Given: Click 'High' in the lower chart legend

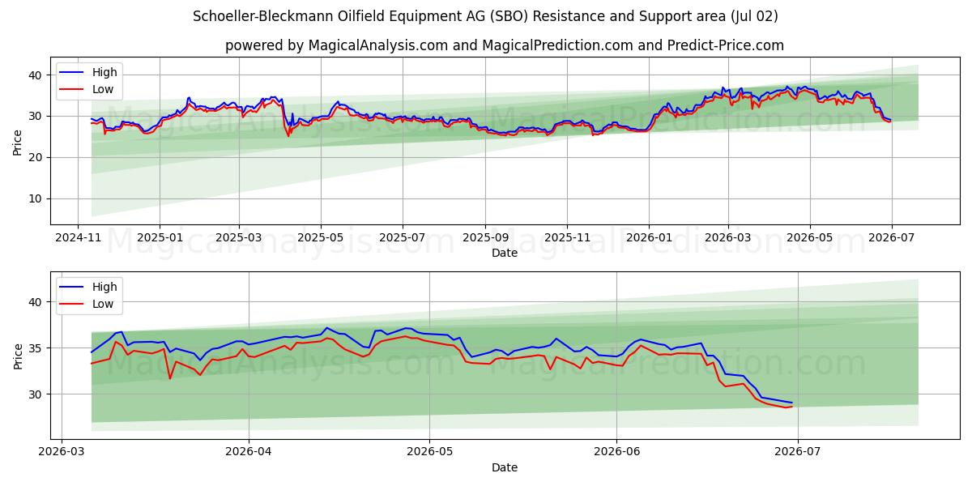Looking at the screenshot, I should [104, 287].
